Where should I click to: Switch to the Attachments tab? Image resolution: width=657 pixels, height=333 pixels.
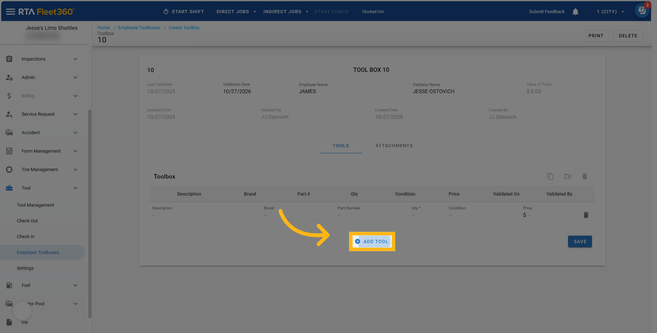[x=394, y=146]
